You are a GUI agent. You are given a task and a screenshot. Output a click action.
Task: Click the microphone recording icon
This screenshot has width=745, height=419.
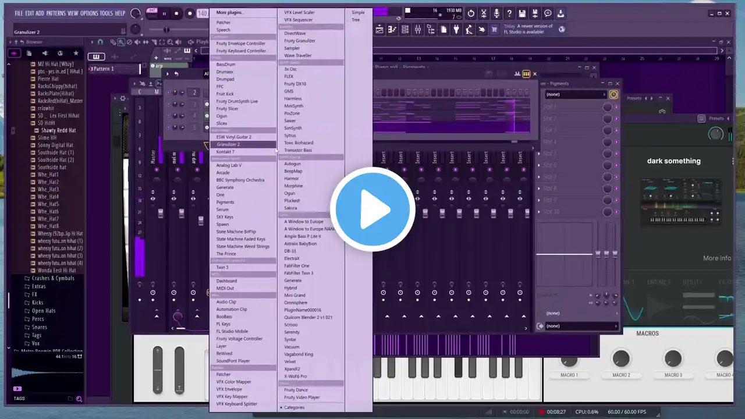496,13
